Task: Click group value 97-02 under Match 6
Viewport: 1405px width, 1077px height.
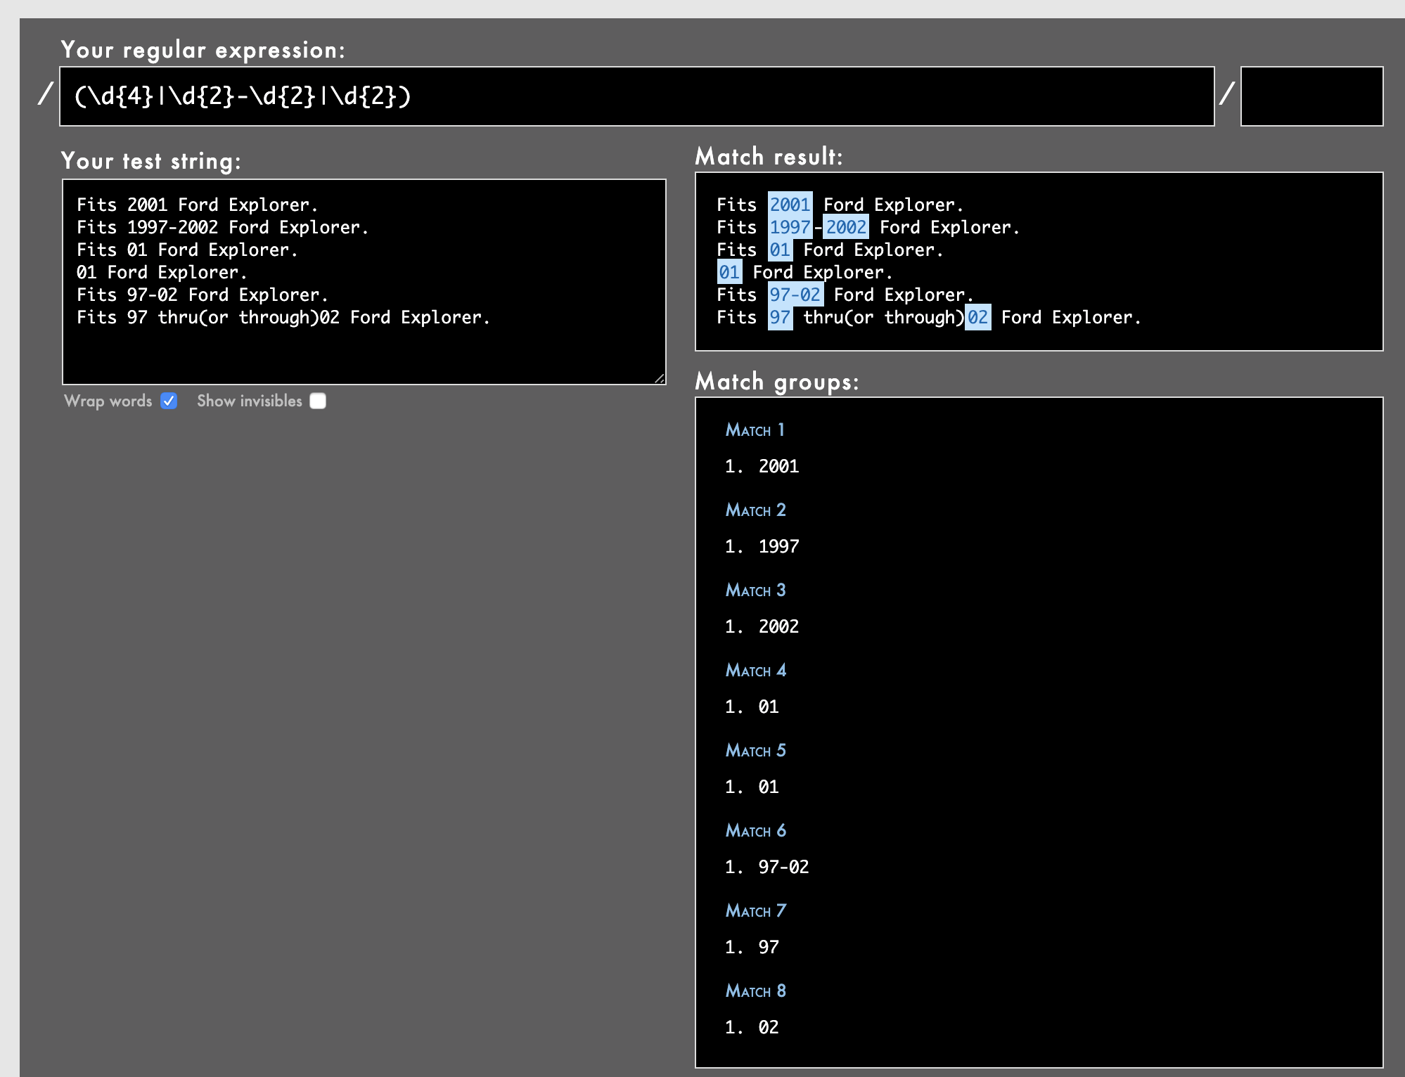Action: pyautogui.click(x=783, y=867)
